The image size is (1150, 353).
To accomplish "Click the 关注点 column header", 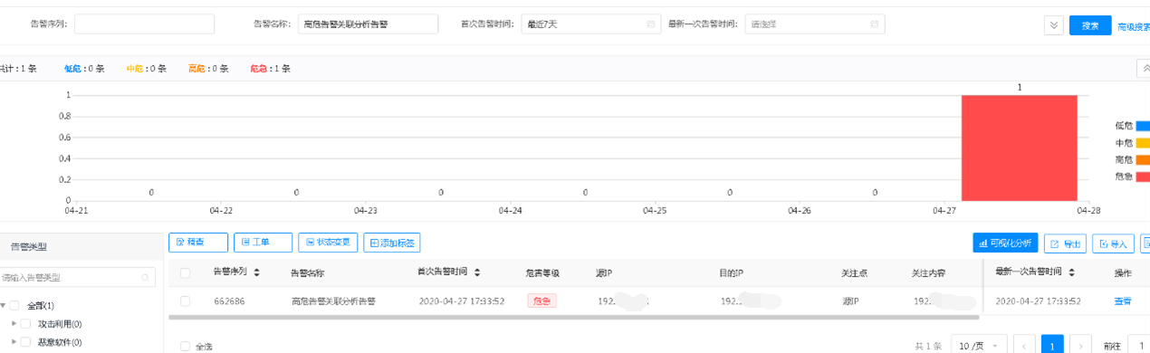I will [x=855, y=272].
